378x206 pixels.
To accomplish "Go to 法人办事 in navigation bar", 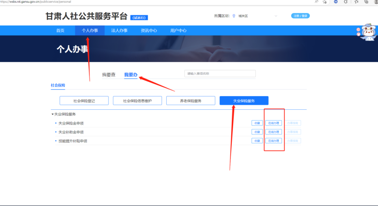I will click(119, 30).
